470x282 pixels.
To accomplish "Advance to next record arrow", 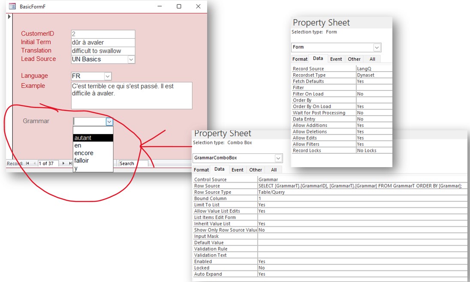I will click(63, 163).
